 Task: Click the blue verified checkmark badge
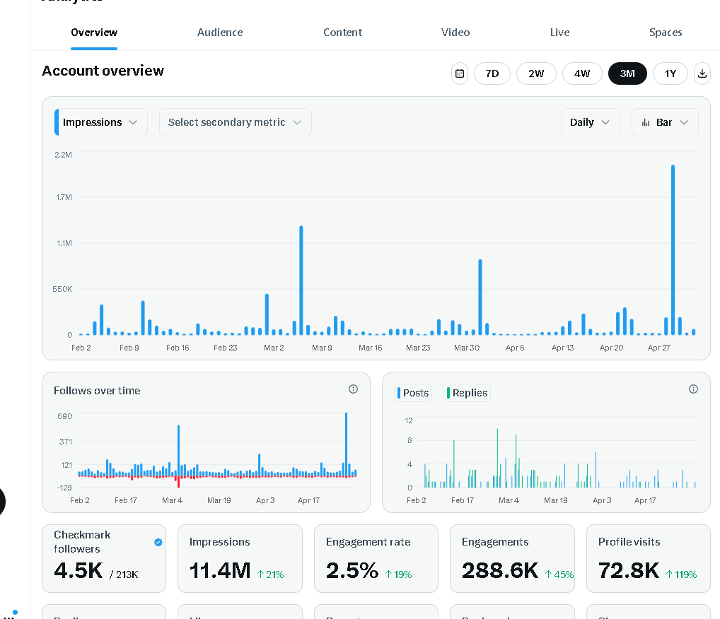[158, 543]
